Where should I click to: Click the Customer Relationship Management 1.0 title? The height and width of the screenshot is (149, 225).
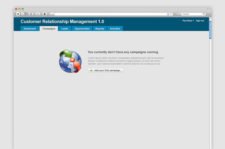click(x=62, y=21)
